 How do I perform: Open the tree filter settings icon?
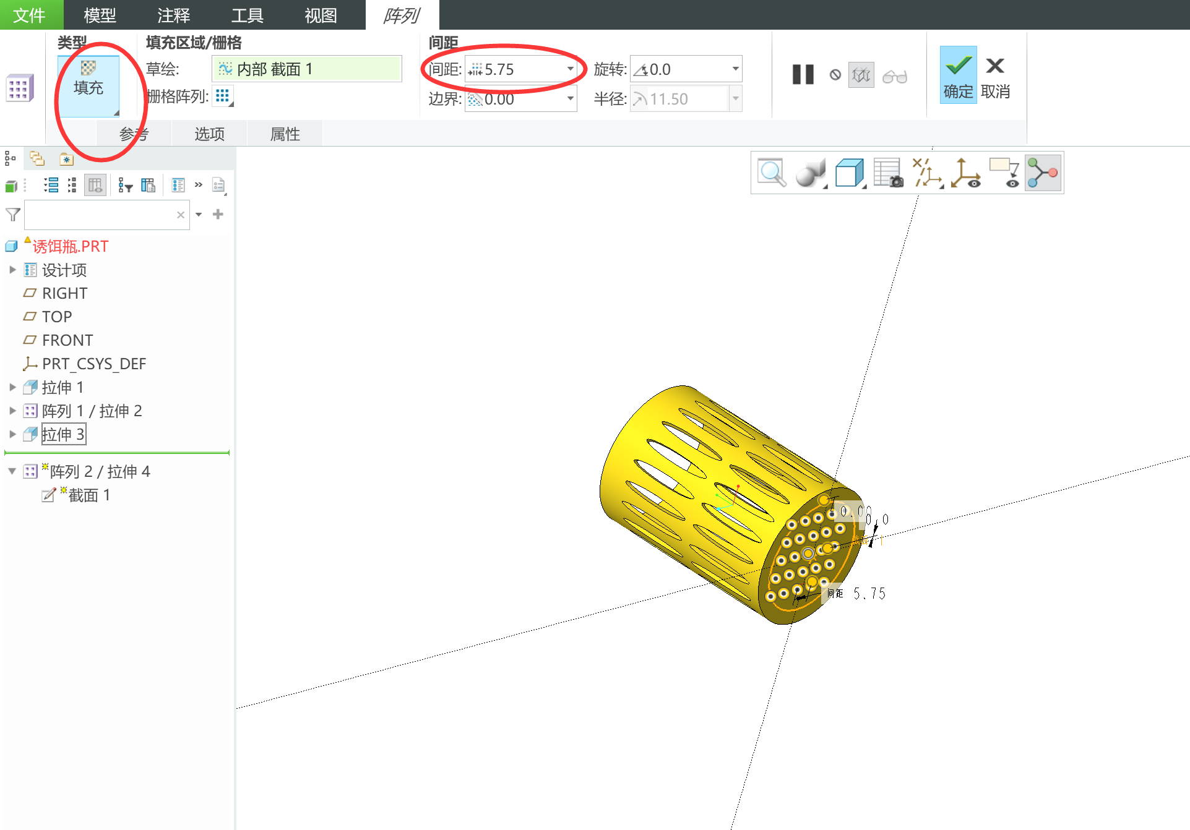tap(126, 185)
